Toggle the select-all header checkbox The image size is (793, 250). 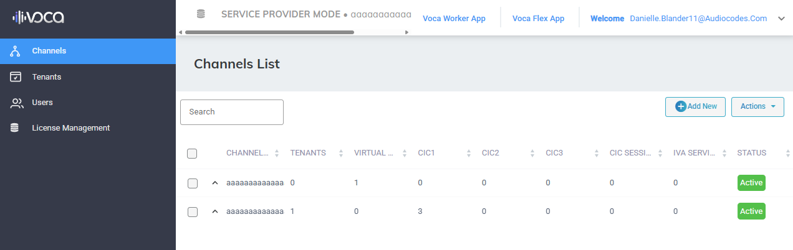(x=193, y=154)
